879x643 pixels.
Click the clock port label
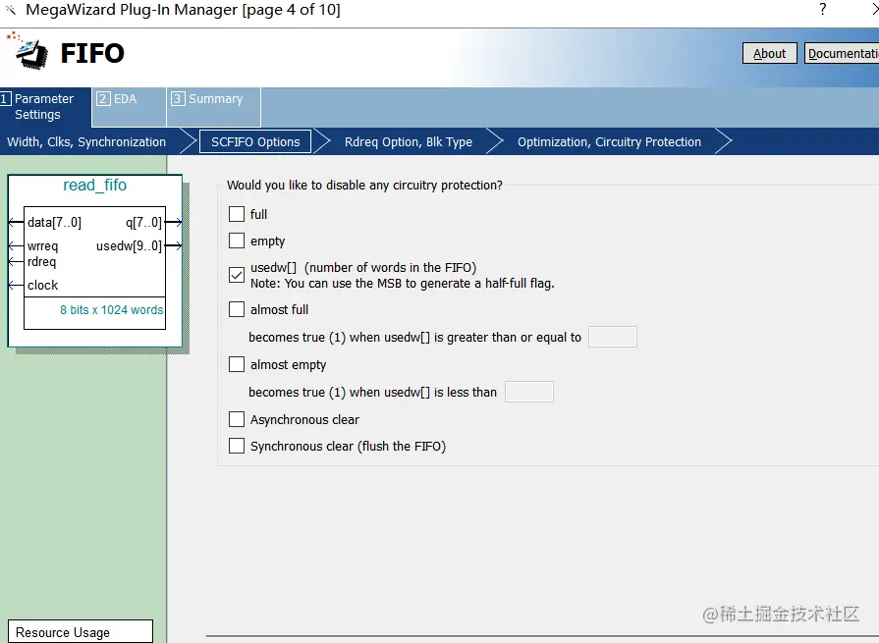click(42, 285)
